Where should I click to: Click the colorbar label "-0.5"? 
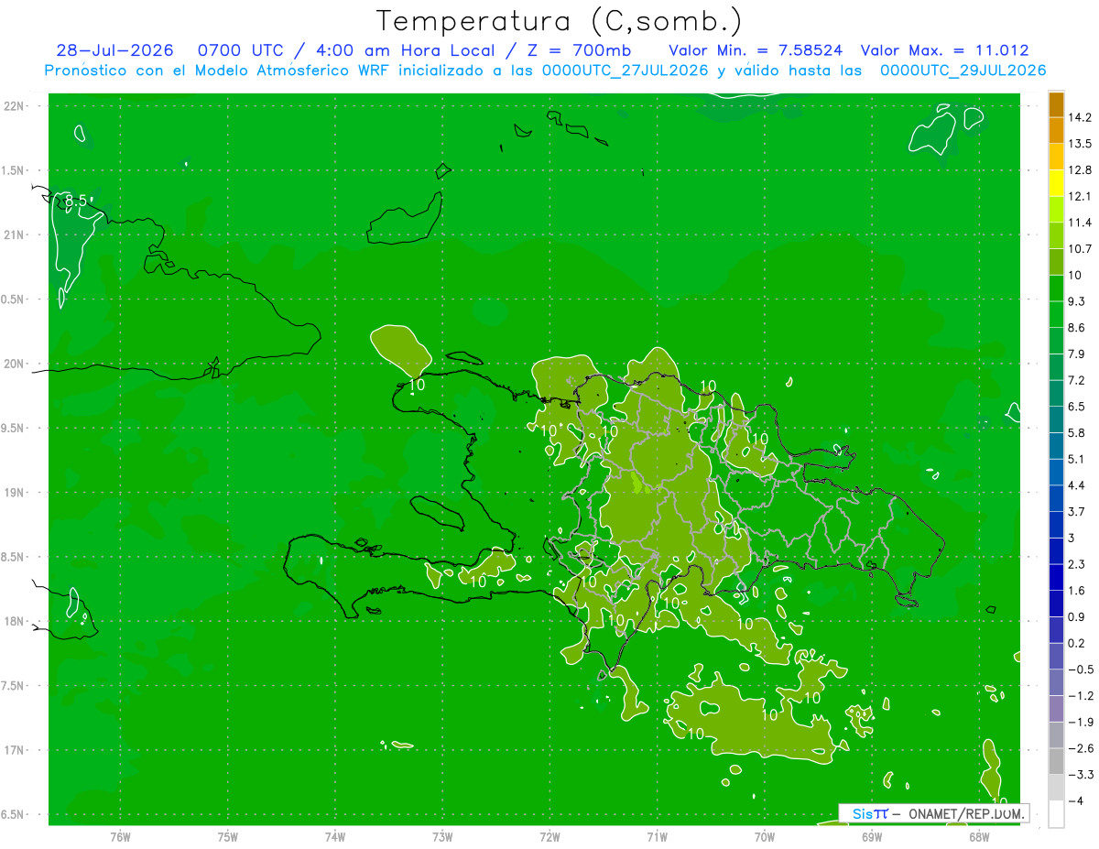point(1080,669)
